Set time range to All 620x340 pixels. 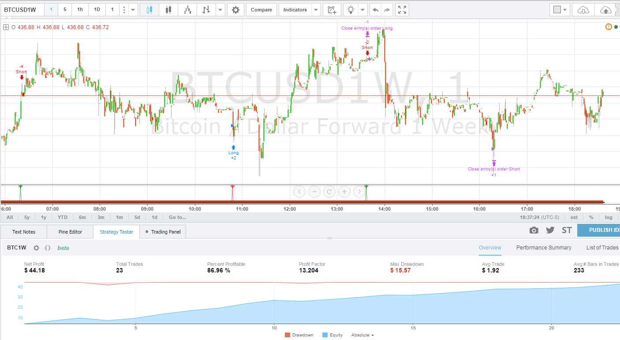[10, 217]
